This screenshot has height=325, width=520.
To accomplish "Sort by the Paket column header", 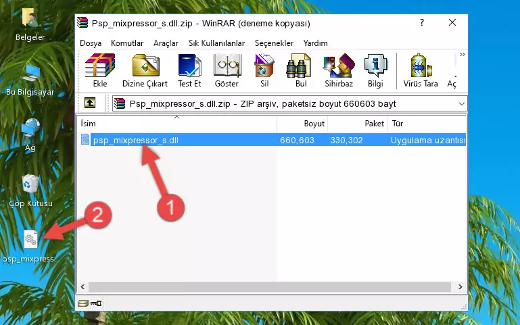I will (358, 123).
